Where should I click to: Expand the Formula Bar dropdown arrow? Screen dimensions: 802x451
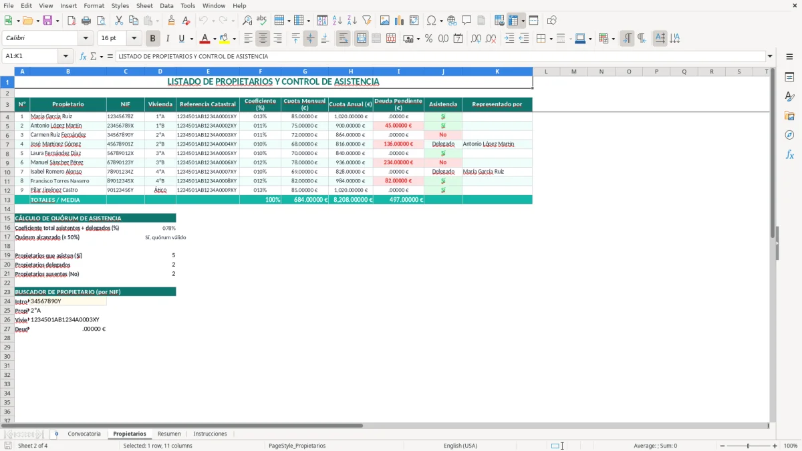[770, 56]
